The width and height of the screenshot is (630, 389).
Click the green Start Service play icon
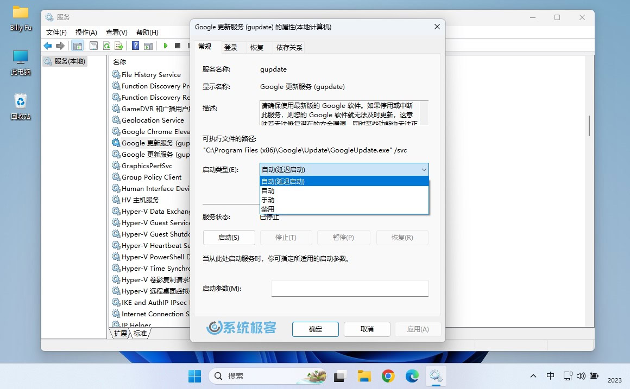point(165,46)
